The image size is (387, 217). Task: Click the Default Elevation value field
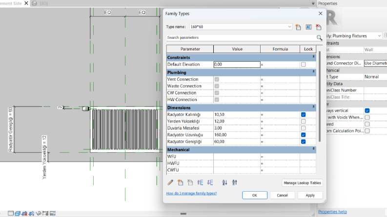click(237, 64)
